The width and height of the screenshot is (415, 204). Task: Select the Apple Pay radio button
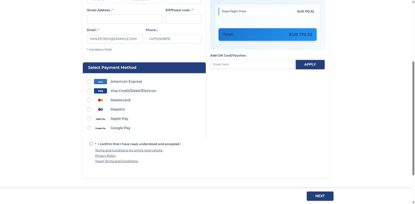90,119
